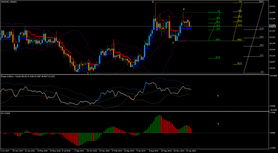Select wave label 1 near the chart bottom

point(88,73)
